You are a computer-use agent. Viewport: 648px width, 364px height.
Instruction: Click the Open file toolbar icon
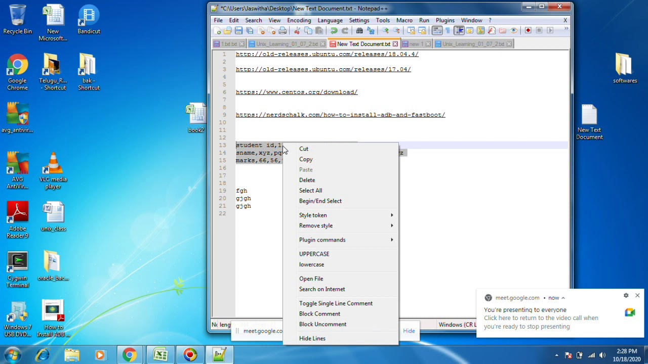tap(227, 30)
